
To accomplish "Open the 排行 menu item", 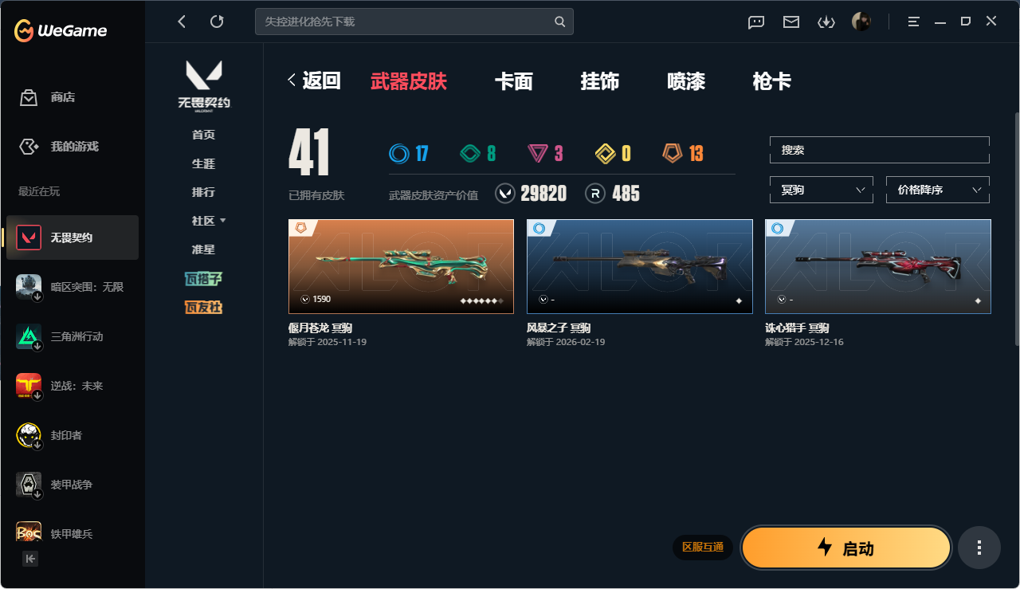I will [x=203, y=192].
